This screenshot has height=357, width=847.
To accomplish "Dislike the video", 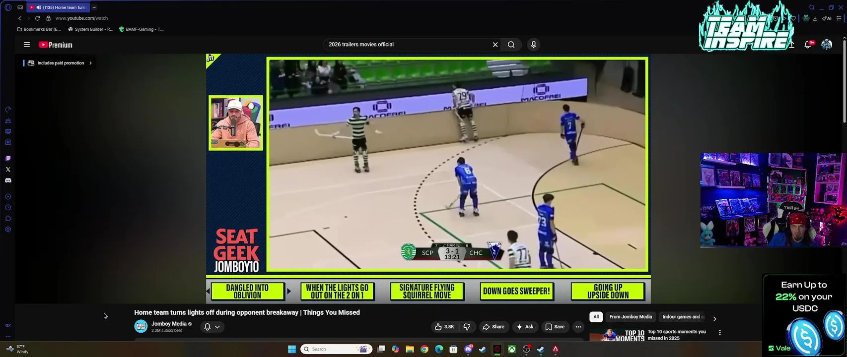I will 467,327.
